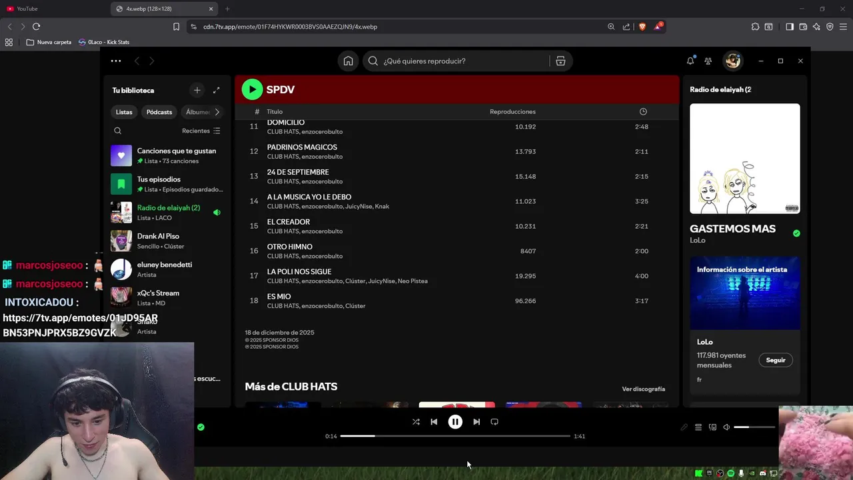Follow LoLo with the Seguir button
This screenshot has height=480, width=853.
point(776,360)
